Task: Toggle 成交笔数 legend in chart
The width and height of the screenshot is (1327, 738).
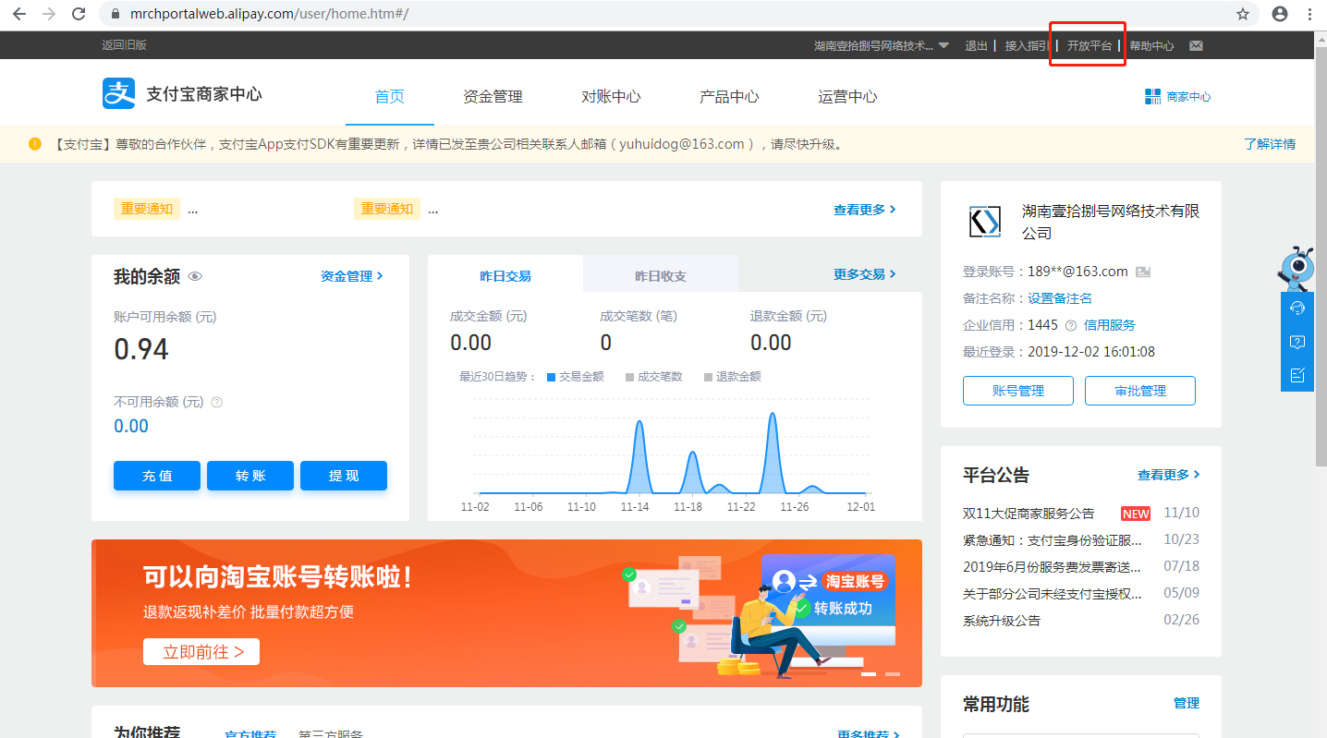Action: [654, 377]
